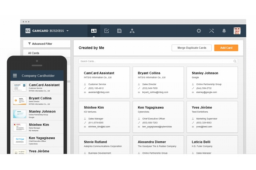Open Stanley Johnson card thumbnail on phone
Screen dimensions: 256x170
pos(20,114)
